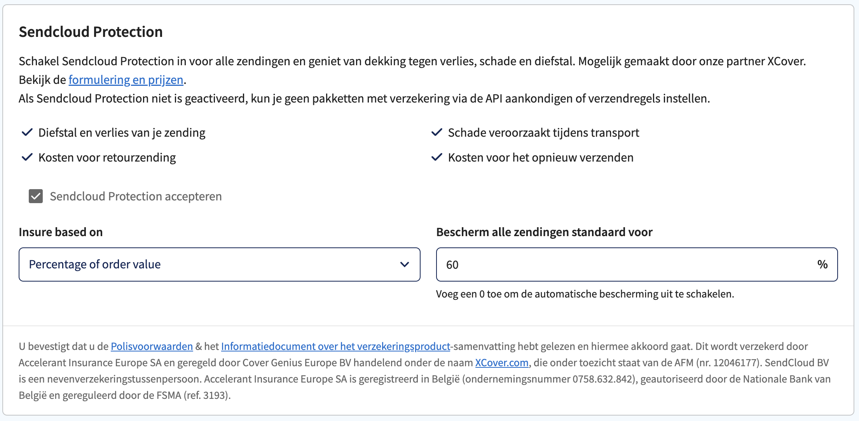This screenshot has width=859, height=421.
Task: Open the formulering en prijzen link
Action: click(x=126, y=80)
